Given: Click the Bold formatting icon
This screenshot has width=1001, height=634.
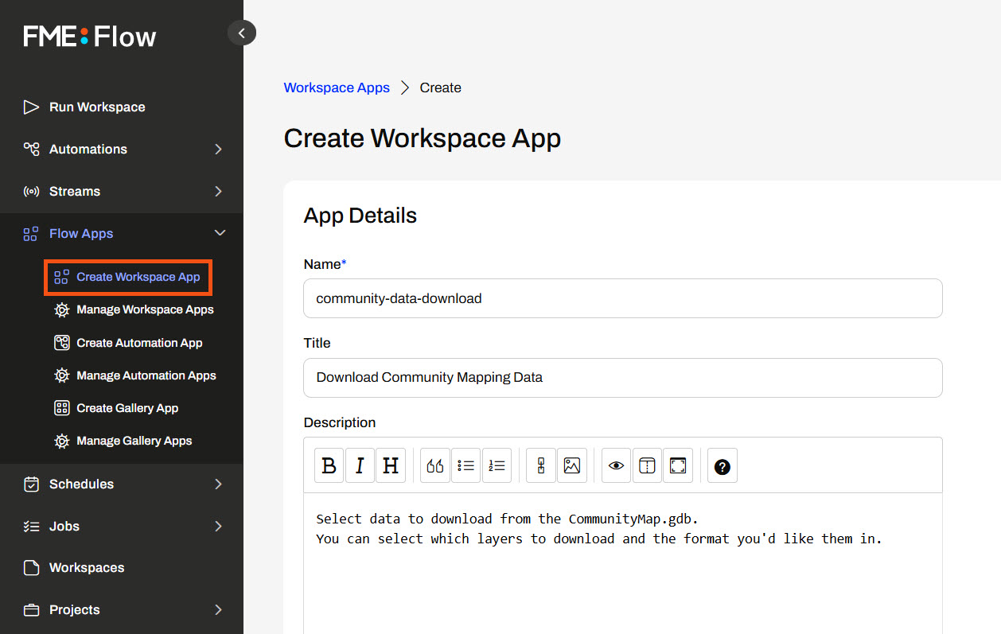Looking at the screenshot, I should coord(329,466).
